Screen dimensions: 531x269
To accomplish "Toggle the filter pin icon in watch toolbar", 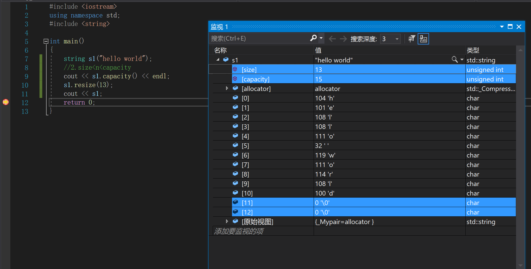I will [412, 39].
